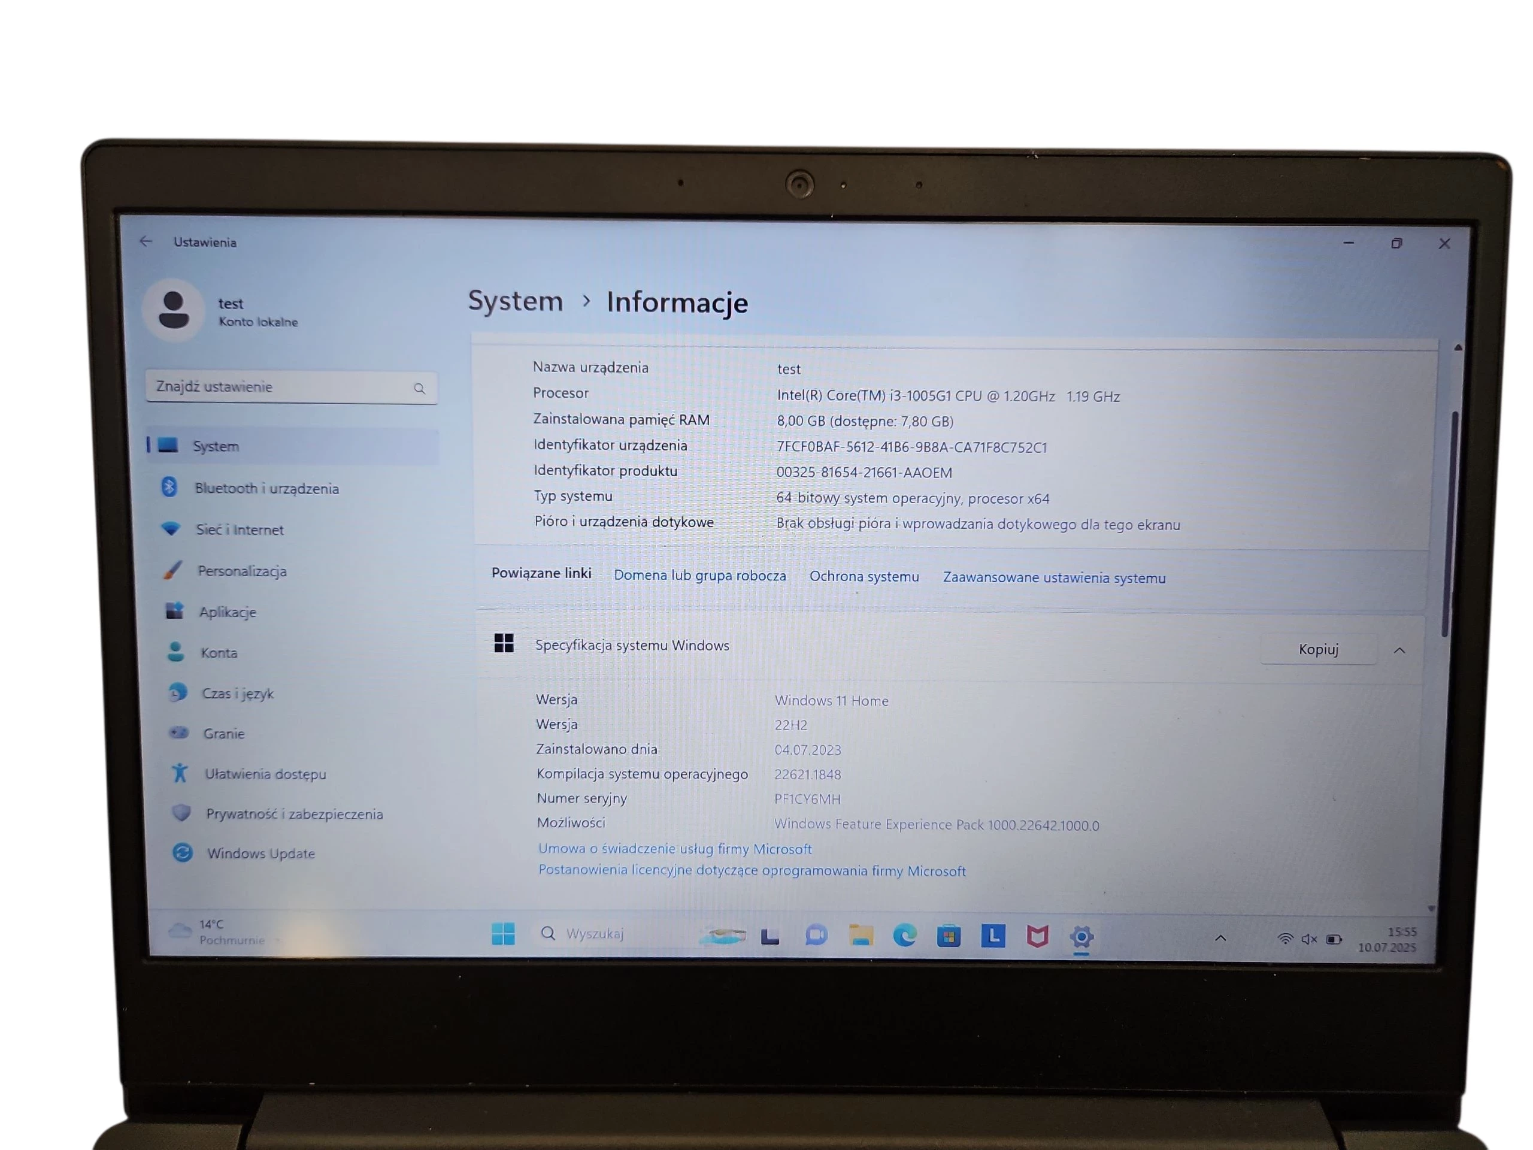Select Windows 11 Home edition text
This screenshot has width=1533, height=1150.
point(832,700)
